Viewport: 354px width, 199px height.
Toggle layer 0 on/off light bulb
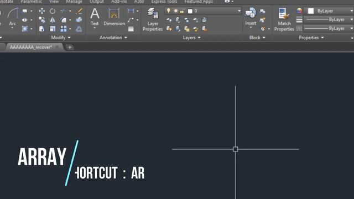coord(168,11)
